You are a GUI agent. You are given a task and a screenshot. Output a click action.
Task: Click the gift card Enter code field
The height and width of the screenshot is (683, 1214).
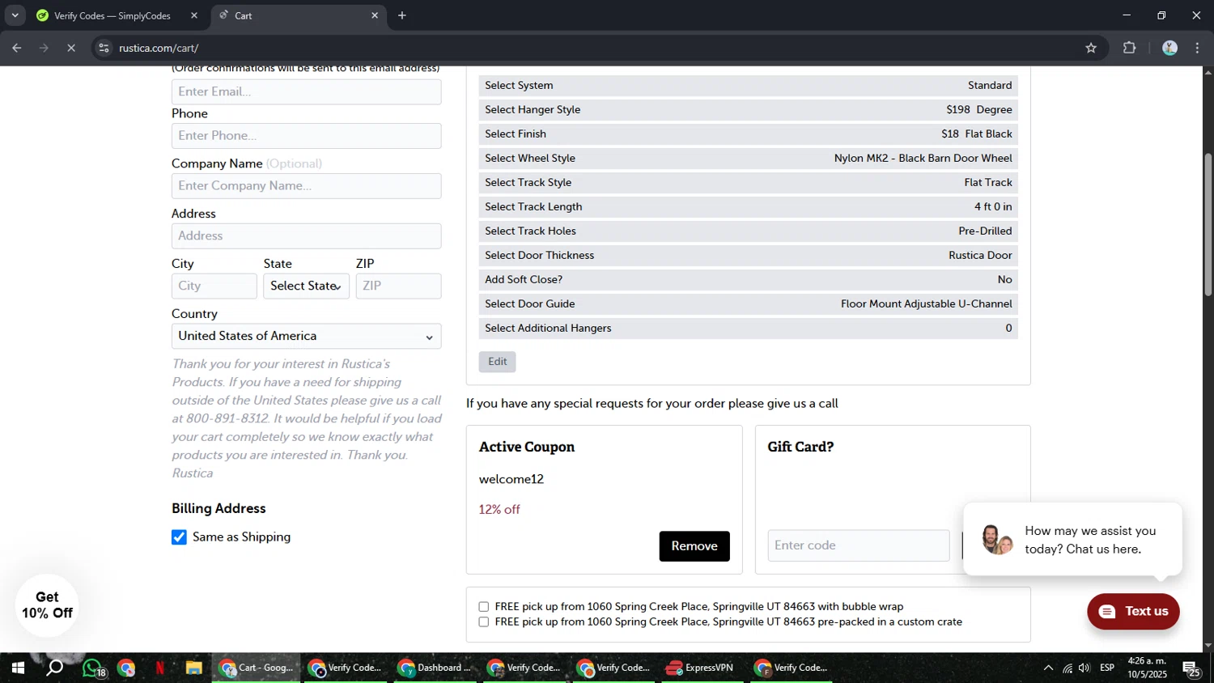(x=859, y=545)
